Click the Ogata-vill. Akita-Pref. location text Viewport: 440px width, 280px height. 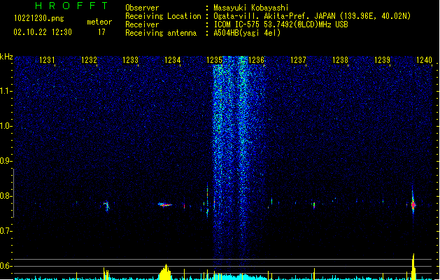[312, 16]
